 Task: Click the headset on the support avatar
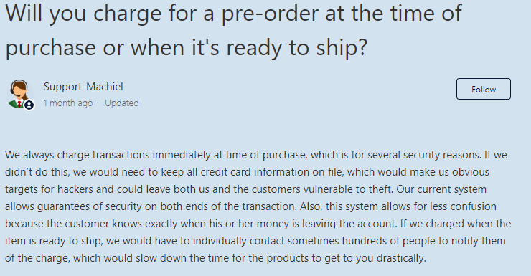[x=16, y=88]
